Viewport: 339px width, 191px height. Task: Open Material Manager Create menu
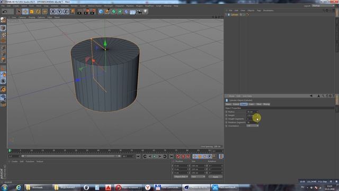point(14,161)
